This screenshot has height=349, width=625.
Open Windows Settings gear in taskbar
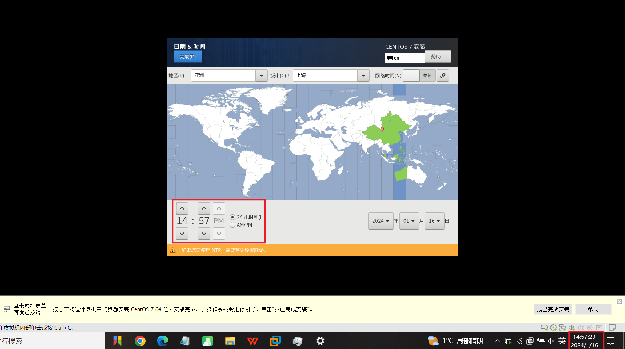coord(320,341)
